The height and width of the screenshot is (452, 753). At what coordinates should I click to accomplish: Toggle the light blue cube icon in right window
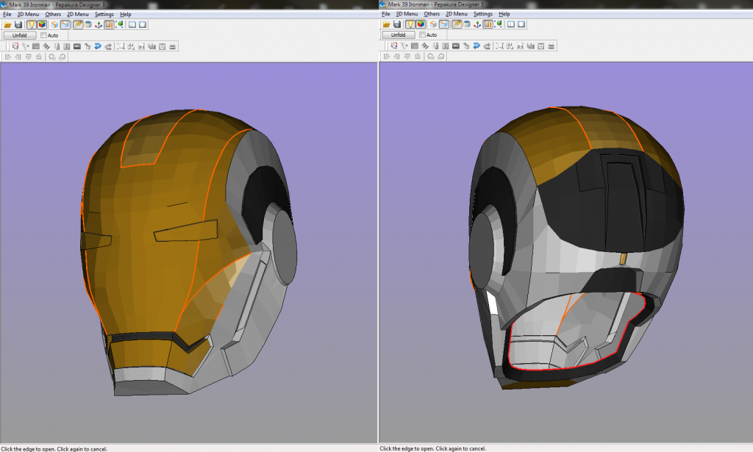443,24
